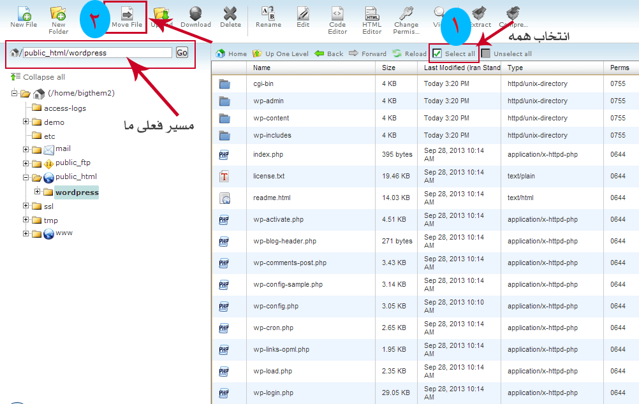Click in the public_html/wordpress path field
This screenshot has width=639, height=404.
98,52
